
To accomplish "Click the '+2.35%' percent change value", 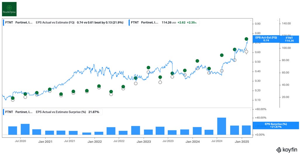I will tap(192, 22).
